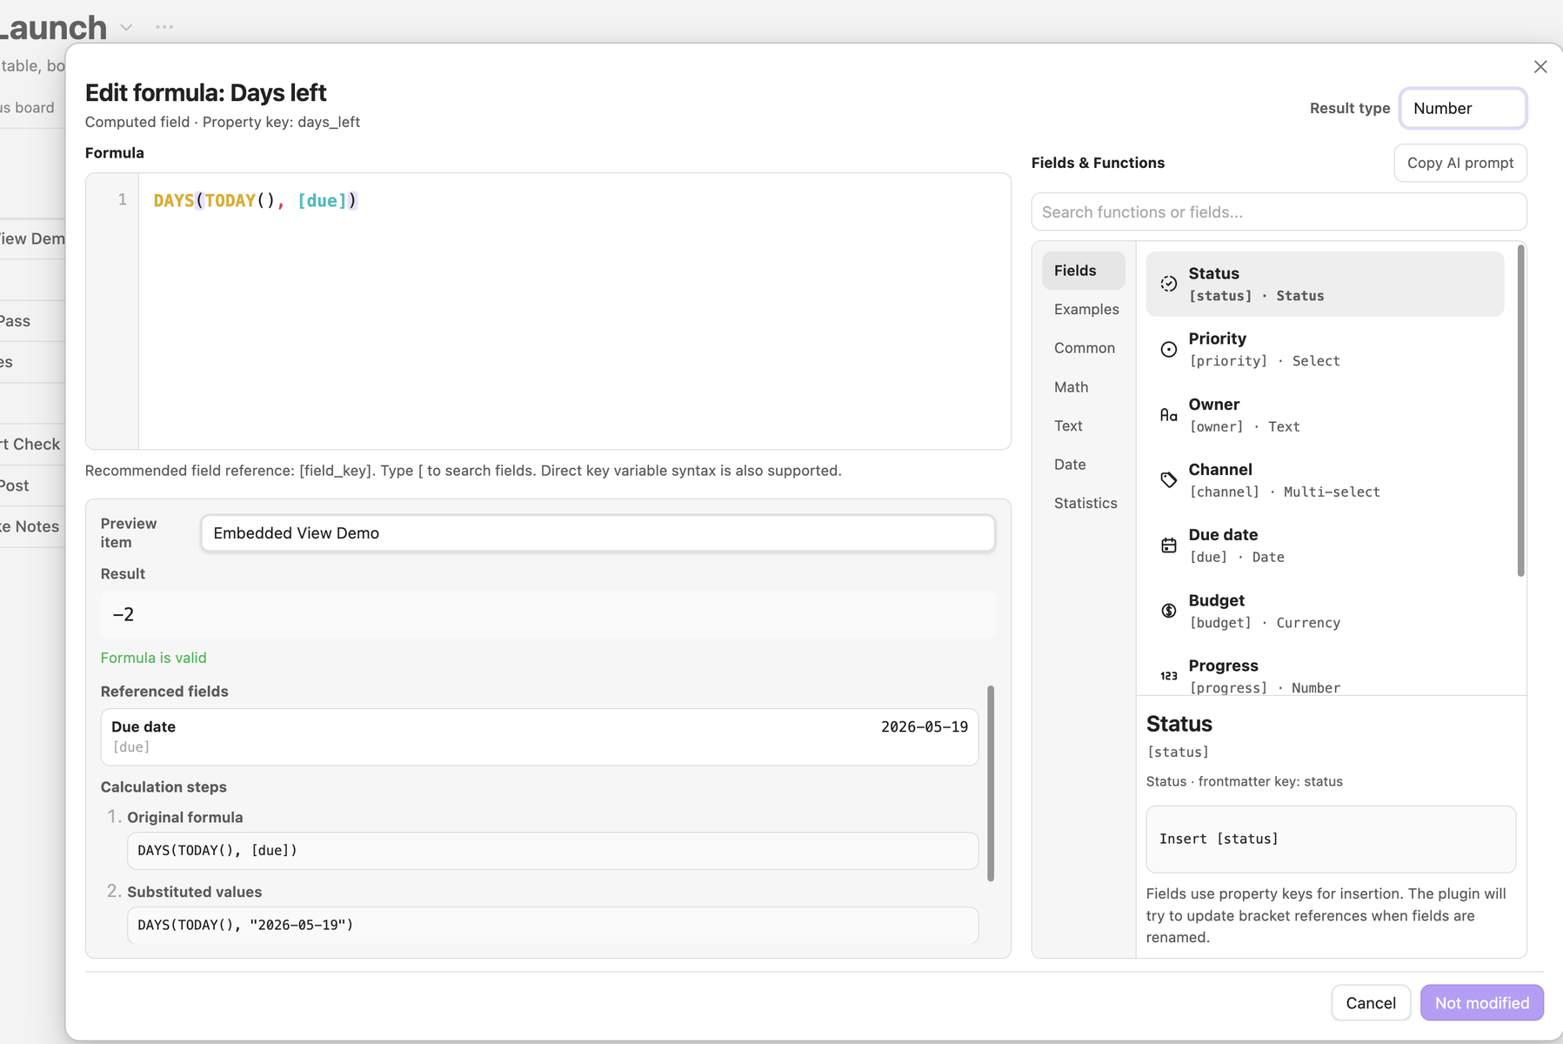Click the Channel field tag icon
Screen dimensions: 1563x1044
coord(1169,480)
